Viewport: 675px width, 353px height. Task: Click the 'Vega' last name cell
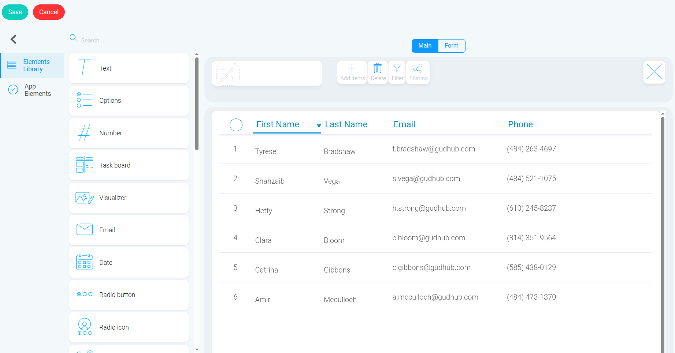(332, 181)
